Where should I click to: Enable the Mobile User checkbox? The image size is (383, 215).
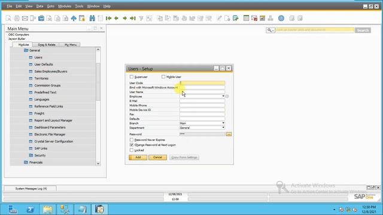(x=163, y=77)
